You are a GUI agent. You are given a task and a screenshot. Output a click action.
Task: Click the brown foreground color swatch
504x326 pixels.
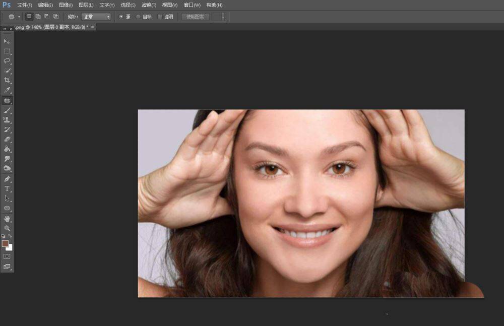pos(5,243)
